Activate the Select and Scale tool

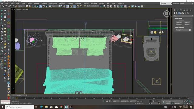point(47,6)
